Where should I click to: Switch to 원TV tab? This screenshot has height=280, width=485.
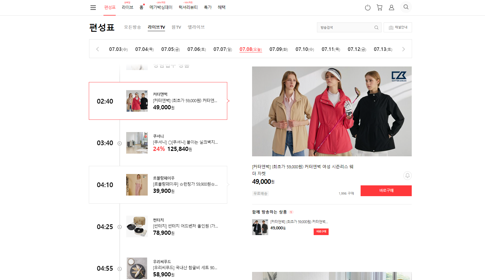(176, 27)
